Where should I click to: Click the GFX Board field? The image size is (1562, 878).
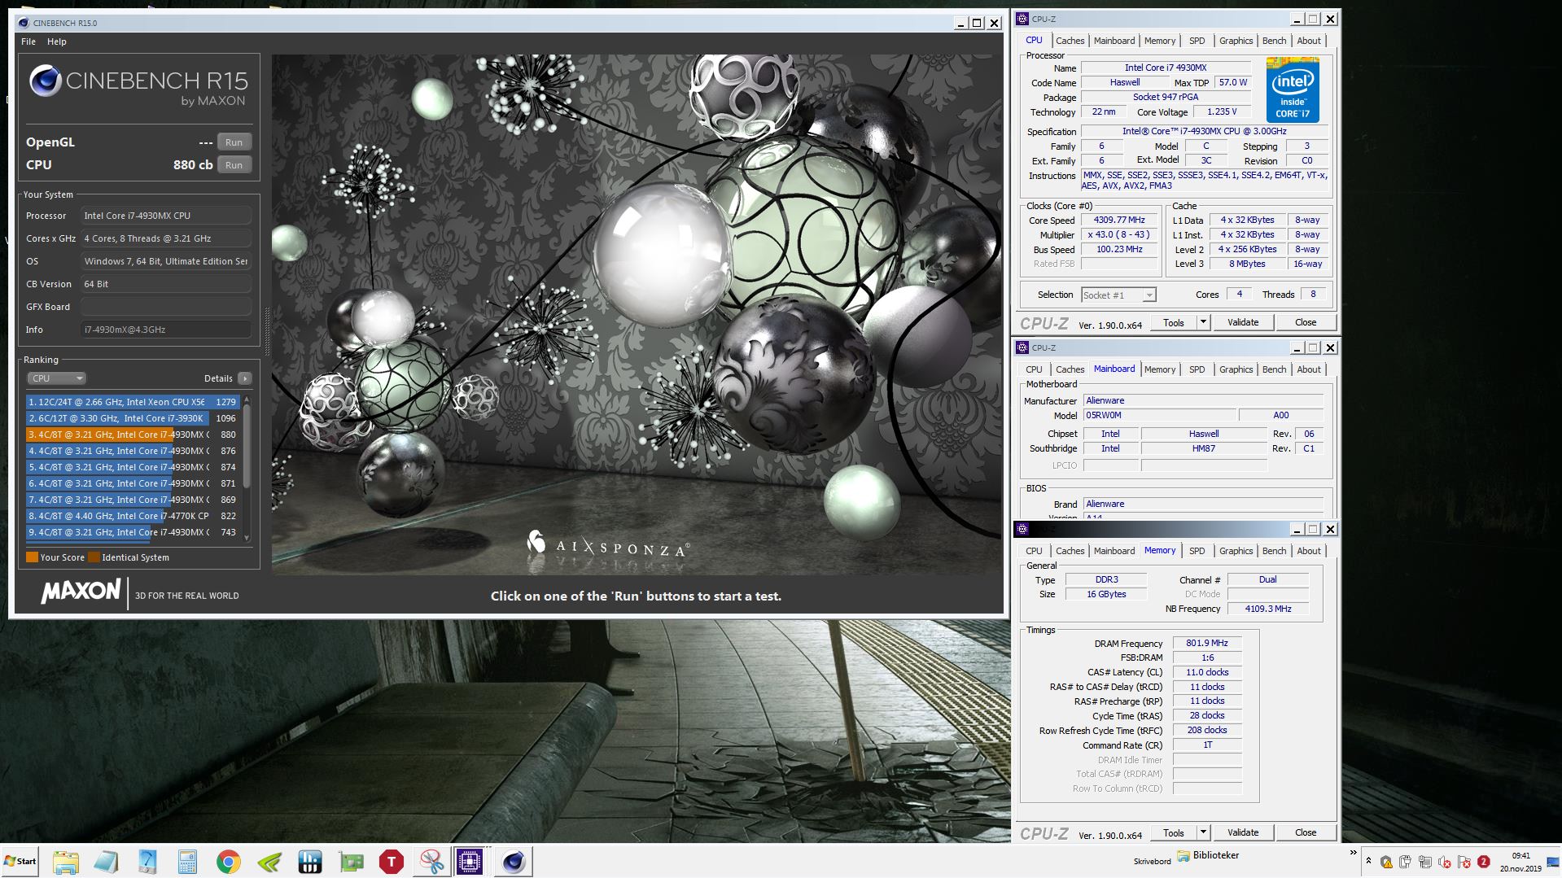(x=166, y=307)
